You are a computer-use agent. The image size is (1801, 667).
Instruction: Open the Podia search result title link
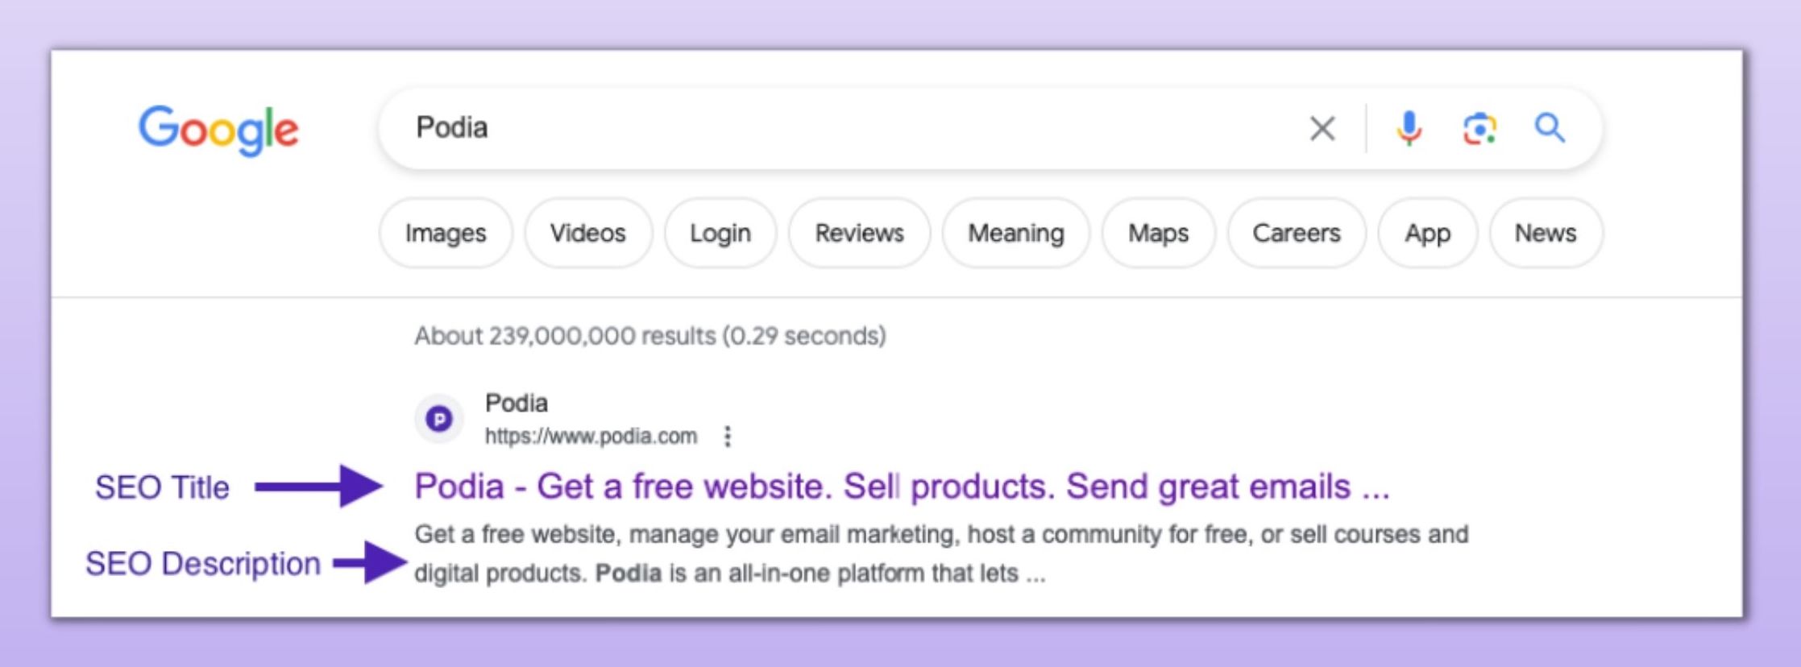point(902,487)
